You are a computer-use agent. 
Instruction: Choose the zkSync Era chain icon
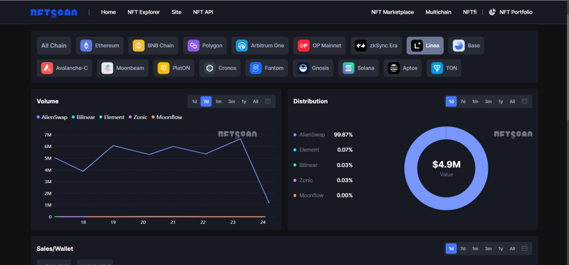click(361, 46)
